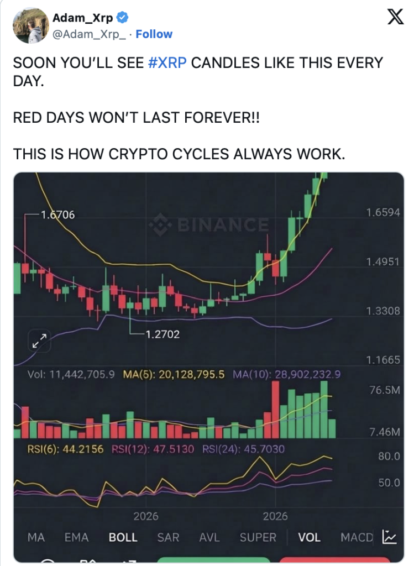Select the SAR indicator tab

pos(168,537)
